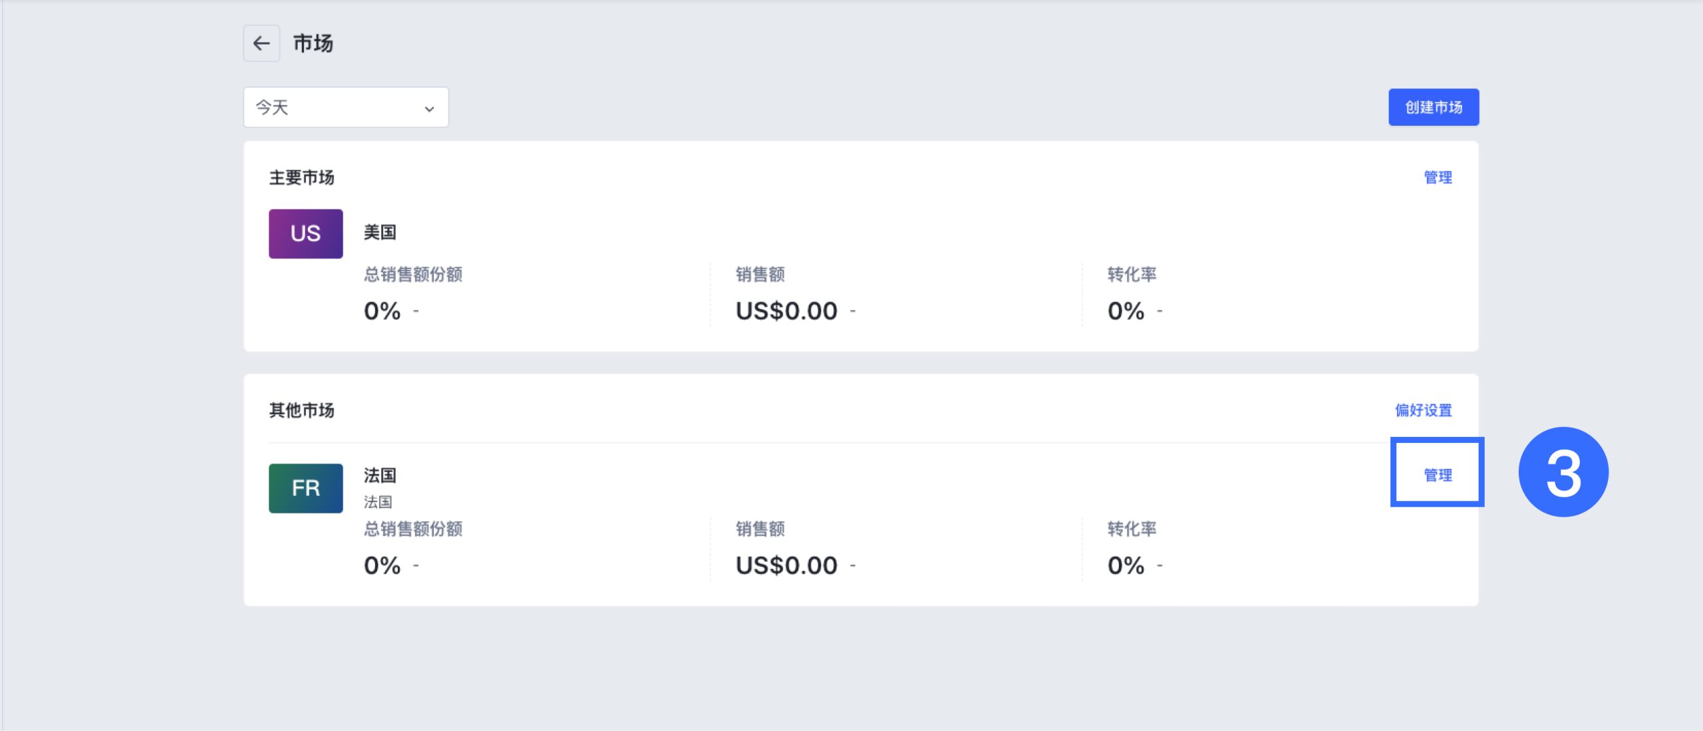Select the 美国 market name
This screenshot has width=1703, height=731.
380,232
